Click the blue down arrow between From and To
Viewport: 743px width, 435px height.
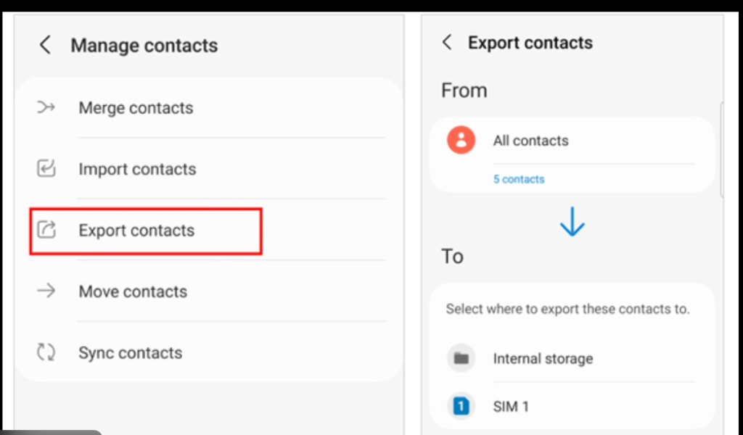point(572,222)
